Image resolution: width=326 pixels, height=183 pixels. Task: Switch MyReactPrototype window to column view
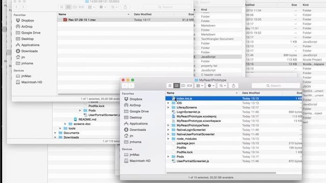(x=183, y=86)
